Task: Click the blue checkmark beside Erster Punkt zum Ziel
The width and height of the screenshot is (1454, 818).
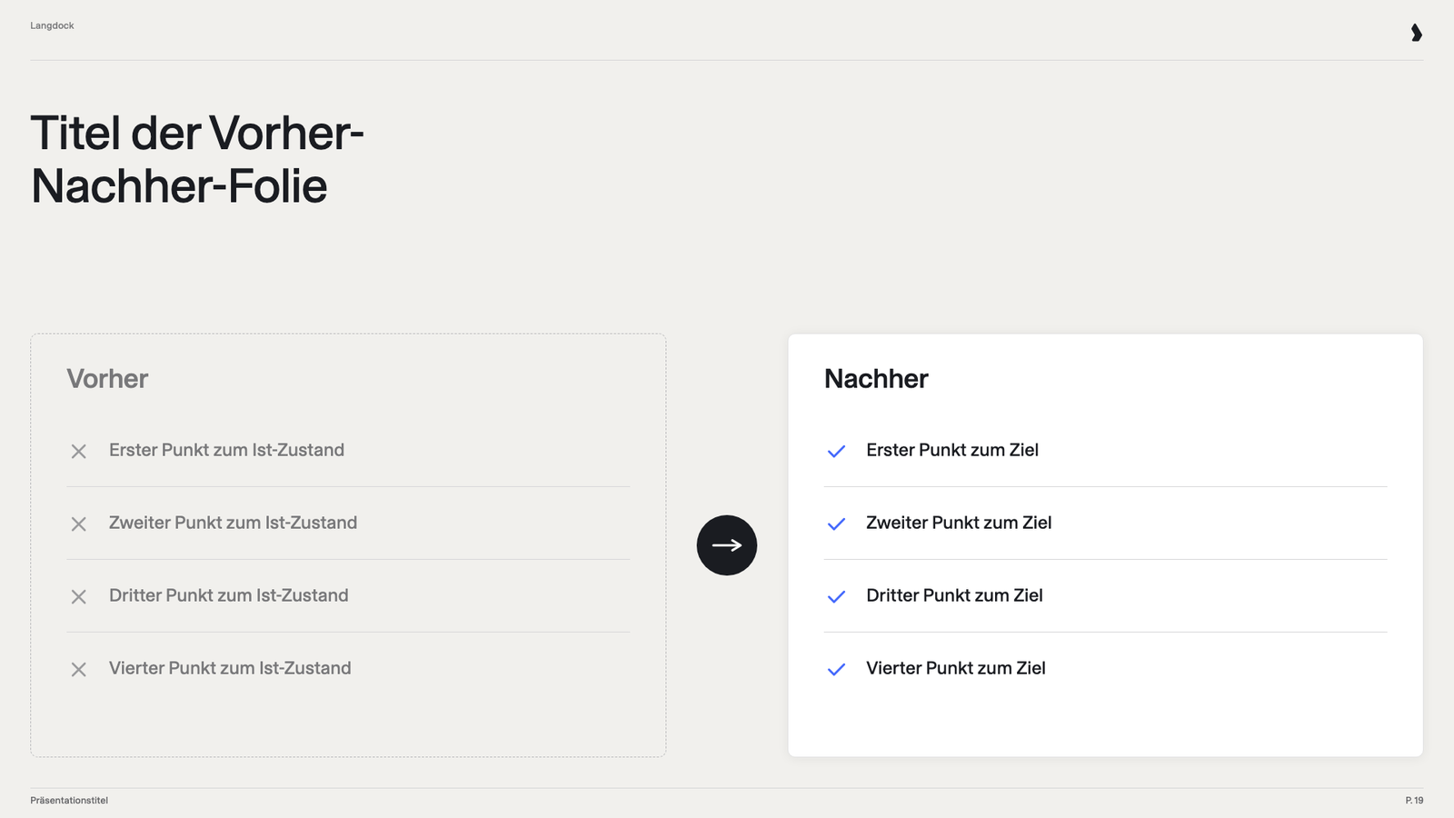Action: pyautogui.click(x=836, y=451)
